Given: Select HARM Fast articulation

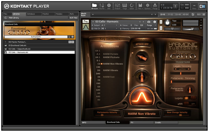Looking at the screenshot, I should [x=109, y=77].
